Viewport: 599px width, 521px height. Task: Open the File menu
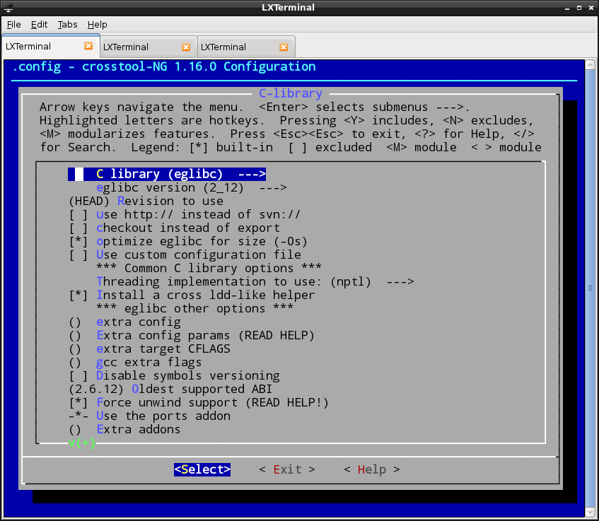(13, 25)
